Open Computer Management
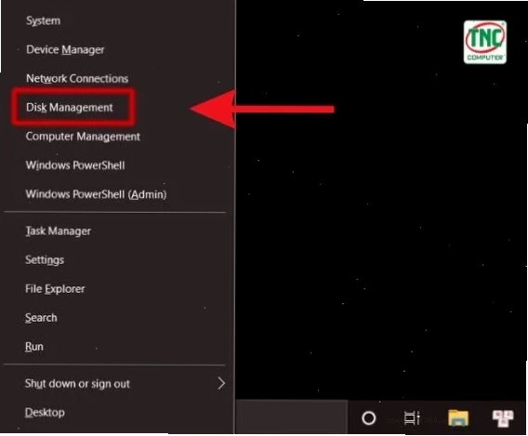 point(83,137)
